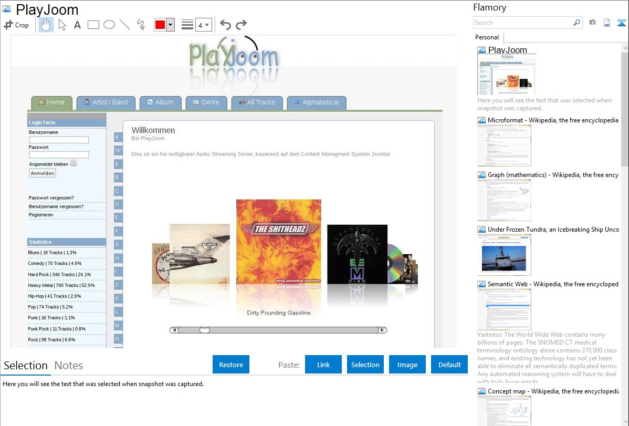This screenshot has height=426, width=629.
Task: Open the All Tracks tab
Action: (x=257, y=102)
